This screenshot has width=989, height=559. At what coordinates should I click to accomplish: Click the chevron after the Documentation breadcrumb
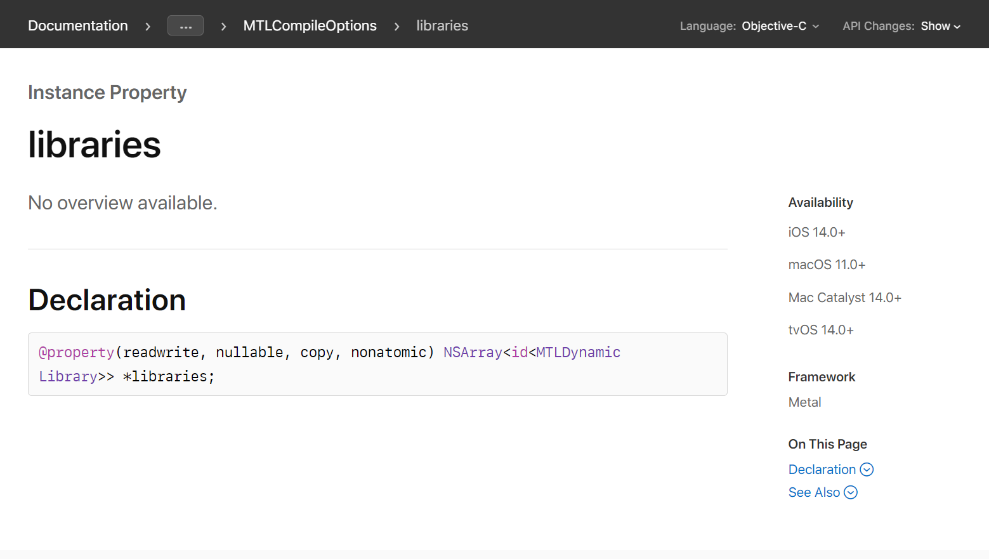148,27
